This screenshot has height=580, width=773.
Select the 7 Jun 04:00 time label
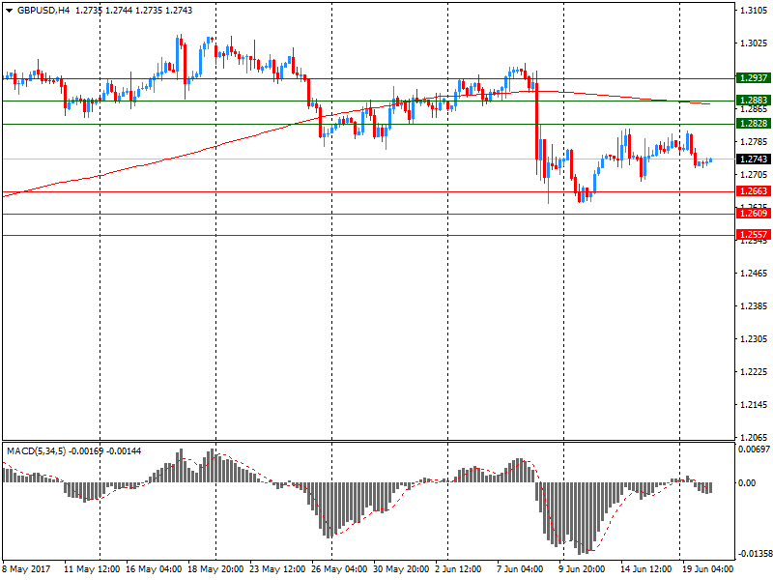click(x=520, y=569)
